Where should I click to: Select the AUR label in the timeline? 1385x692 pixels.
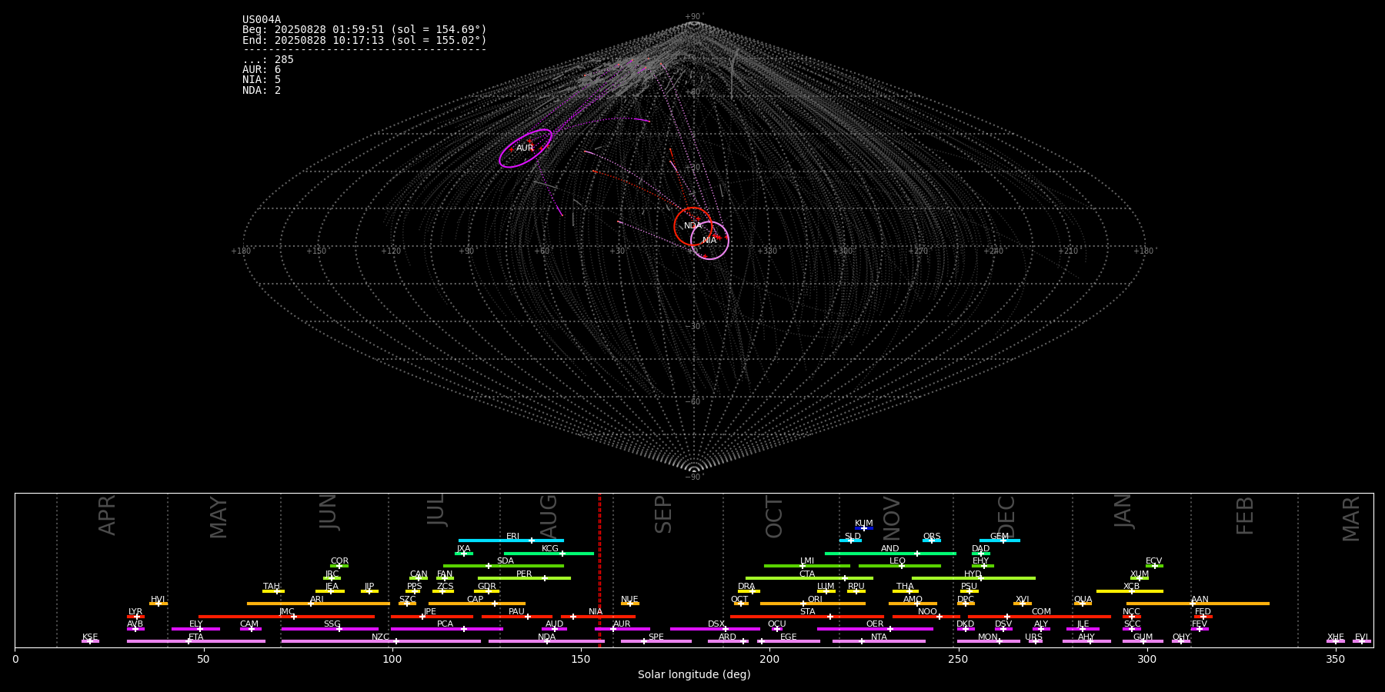pos(622,624)
